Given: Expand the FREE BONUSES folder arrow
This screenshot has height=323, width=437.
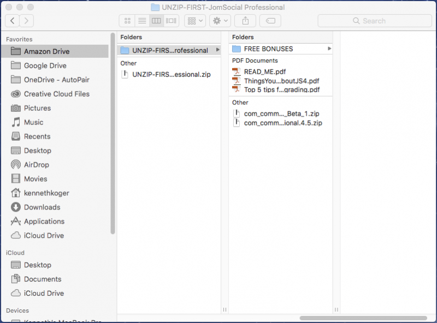Looking at the screenshot, I should 329,49.
